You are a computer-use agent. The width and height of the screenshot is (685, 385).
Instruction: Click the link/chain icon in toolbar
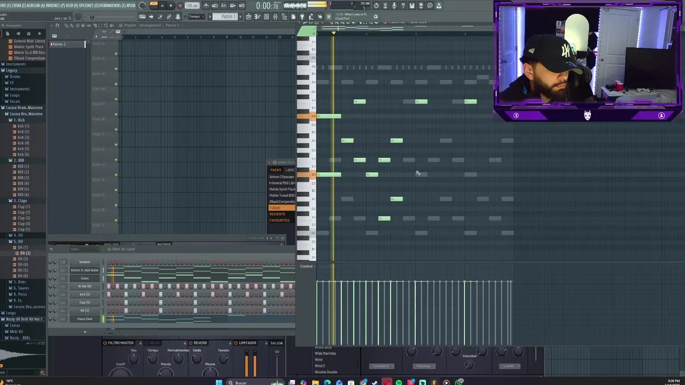[x=169, y=17]
